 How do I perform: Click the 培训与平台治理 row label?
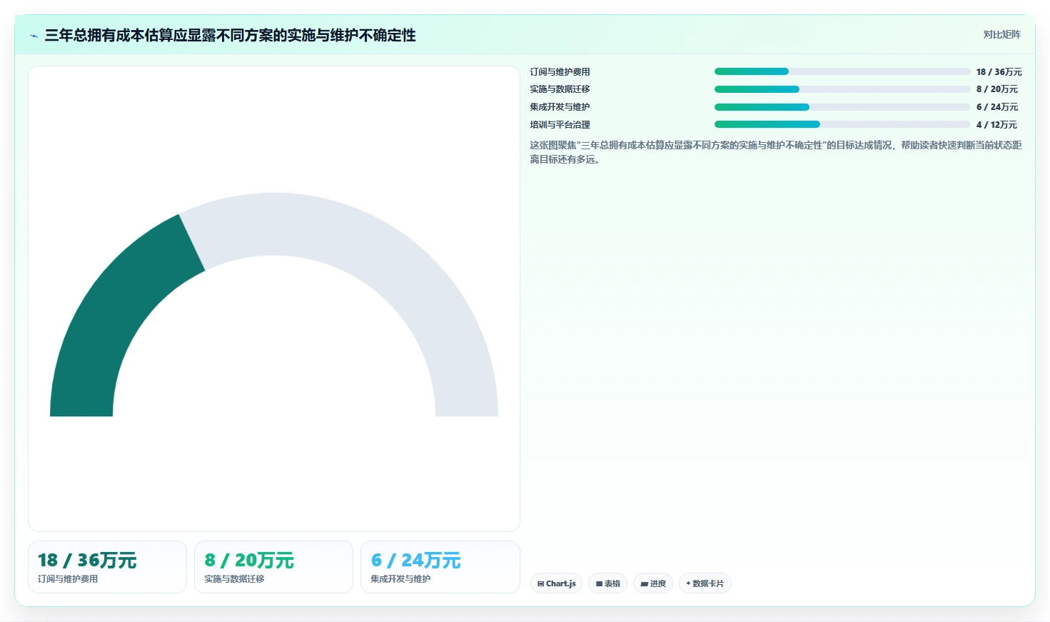click(560, 124)
